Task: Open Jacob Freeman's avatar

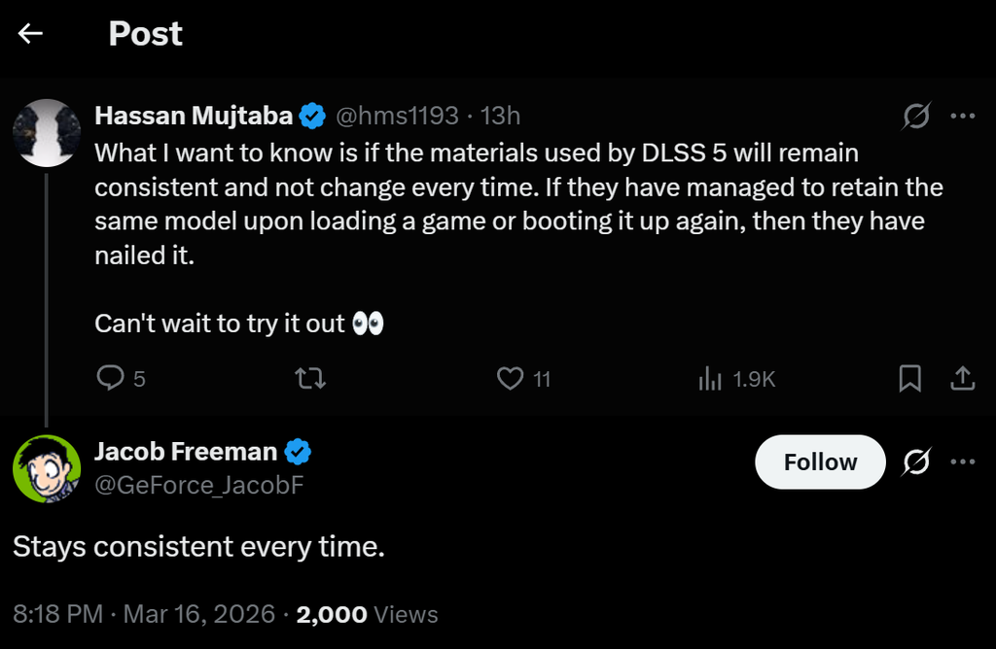Action: pyautogui.click(x=46, y=468)
